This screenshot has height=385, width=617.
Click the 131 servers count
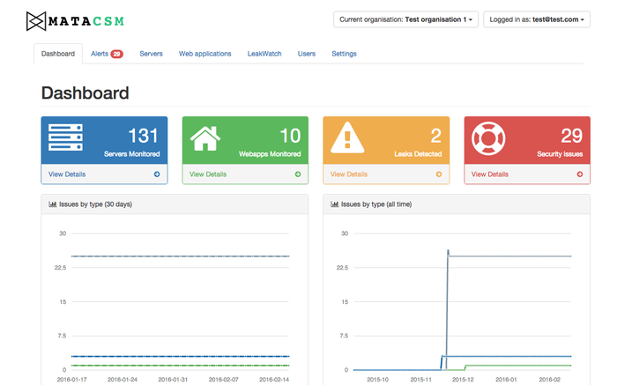143,136
